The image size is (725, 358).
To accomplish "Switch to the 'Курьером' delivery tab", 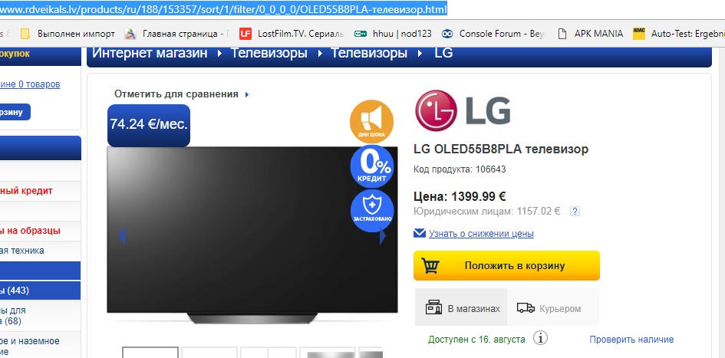I will [x=549, y=308].
